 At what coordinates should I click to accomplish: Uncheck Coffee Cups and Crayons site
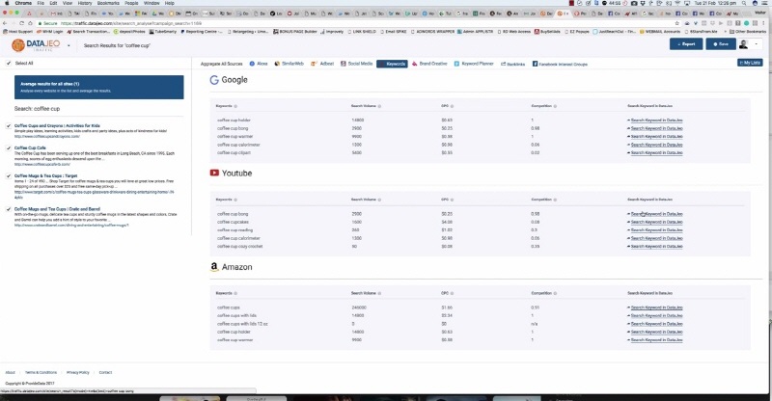click(9, 126)
